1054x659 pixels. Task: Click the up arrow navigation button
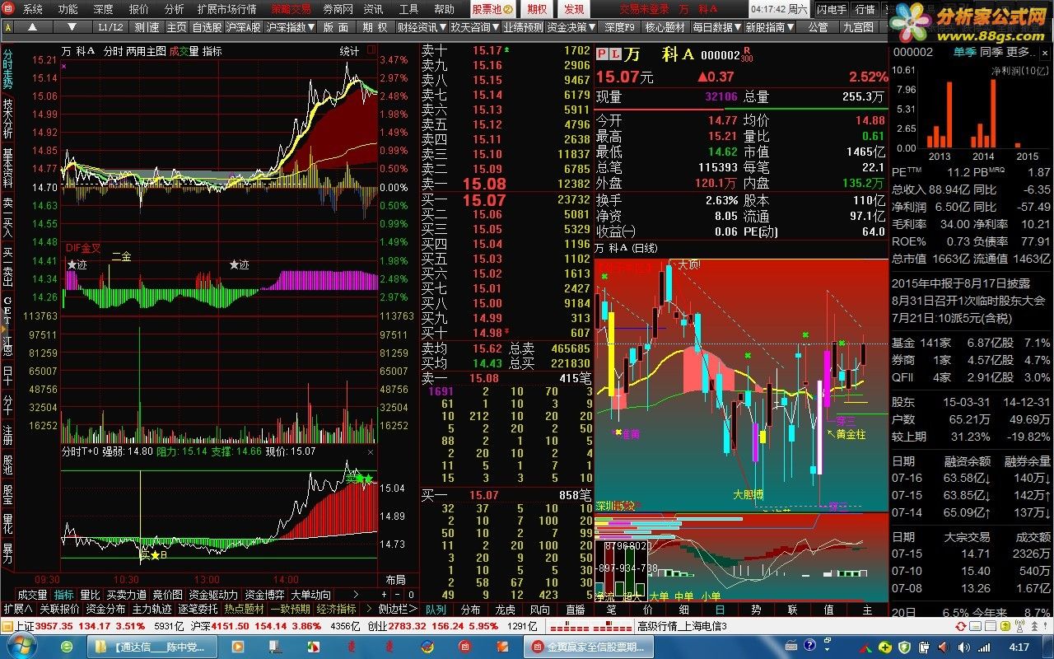(x=33, y=27)
